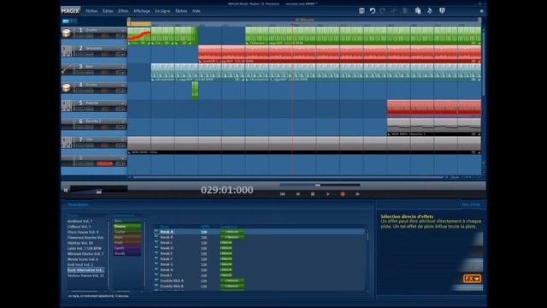Open the Fichier menu
The width and height of the screenshot is (547, 308).
click(x=91, y=11)
